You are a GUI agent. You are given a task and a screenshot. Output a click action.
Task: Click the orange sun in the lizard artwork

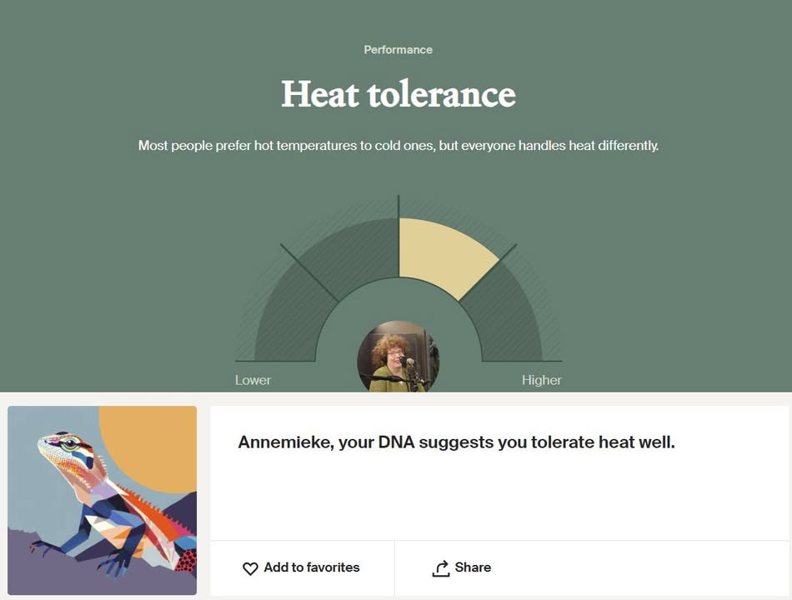151,444
